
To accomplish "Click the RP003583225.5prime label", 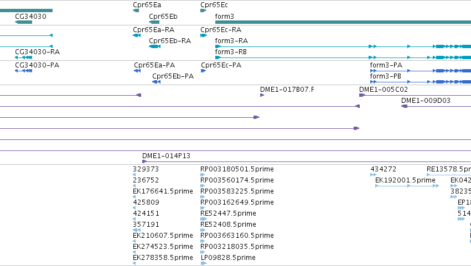I will (237, 191).
